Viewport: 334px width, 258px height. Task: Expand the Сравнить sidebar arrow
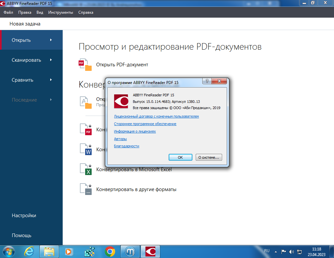(x=51, y=80)
